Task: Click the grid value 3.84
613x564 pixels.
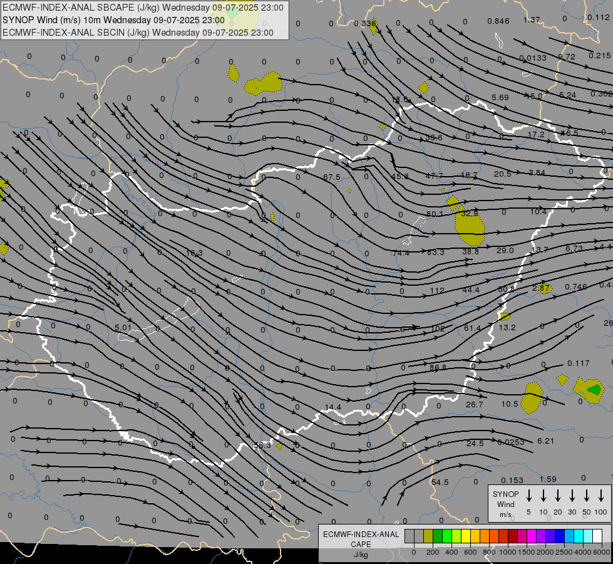Action: coord(537,172)
